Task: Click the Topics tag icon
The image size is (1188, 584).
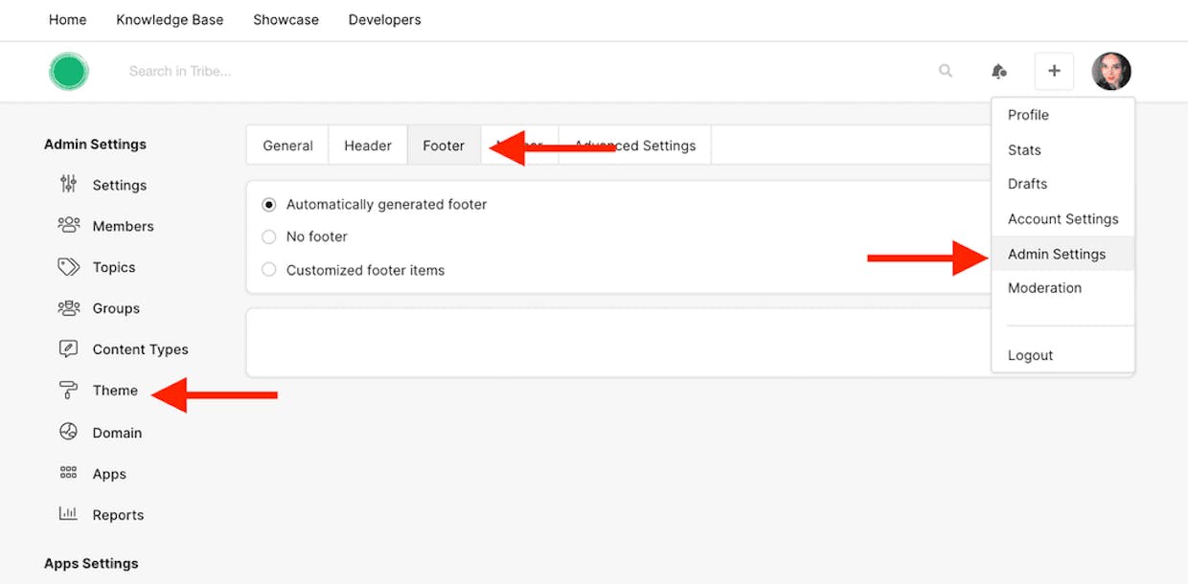Action: (68, 266)
